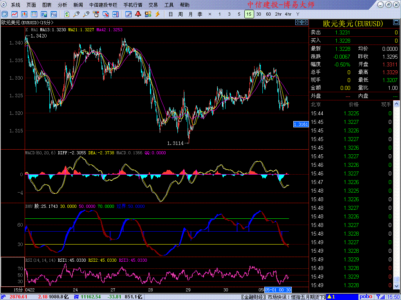Image resolution: width=401 pixels, height=300 pixels.
Task: Select the 15:44 tick row priced 1.3225
Action: click(x=351, y=113)
